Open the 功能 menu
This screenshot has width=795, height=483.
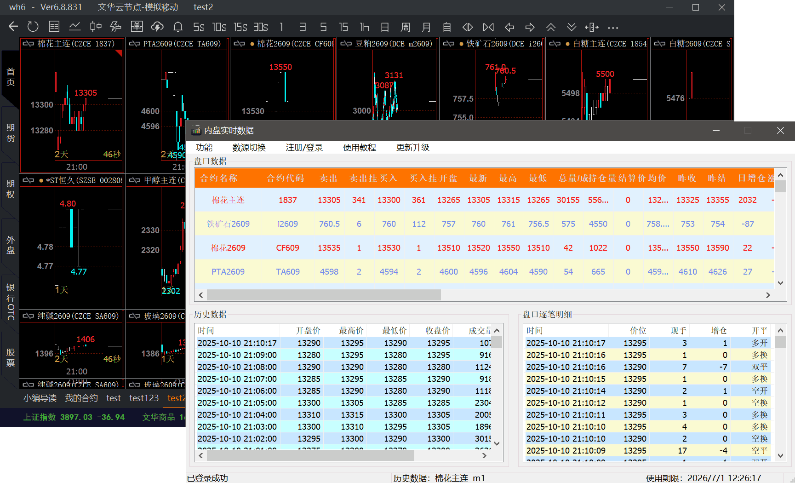point(204,148)
